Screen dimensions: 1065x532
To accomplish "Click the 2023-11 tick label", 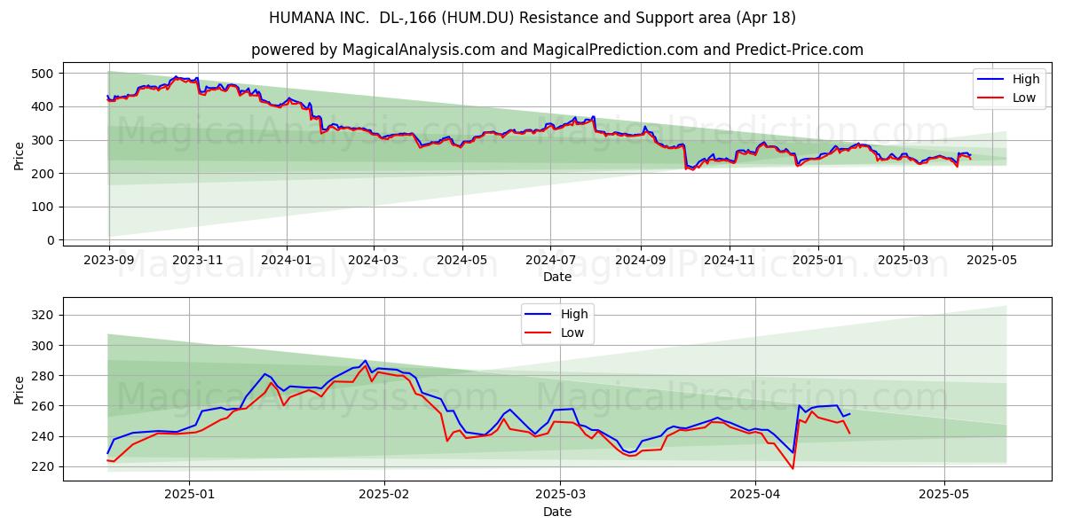I will point(197,261).
